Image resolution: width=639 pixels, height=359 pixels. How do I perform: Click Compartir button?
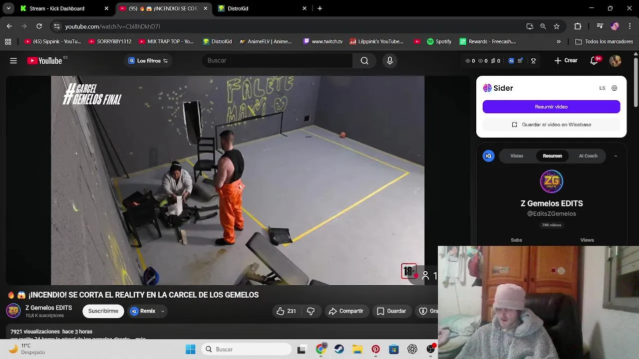tap(346, 311)
